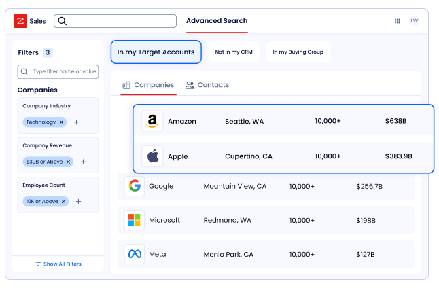Click Show All Filters link
The image size is (439, 288).
coord(58,264)
